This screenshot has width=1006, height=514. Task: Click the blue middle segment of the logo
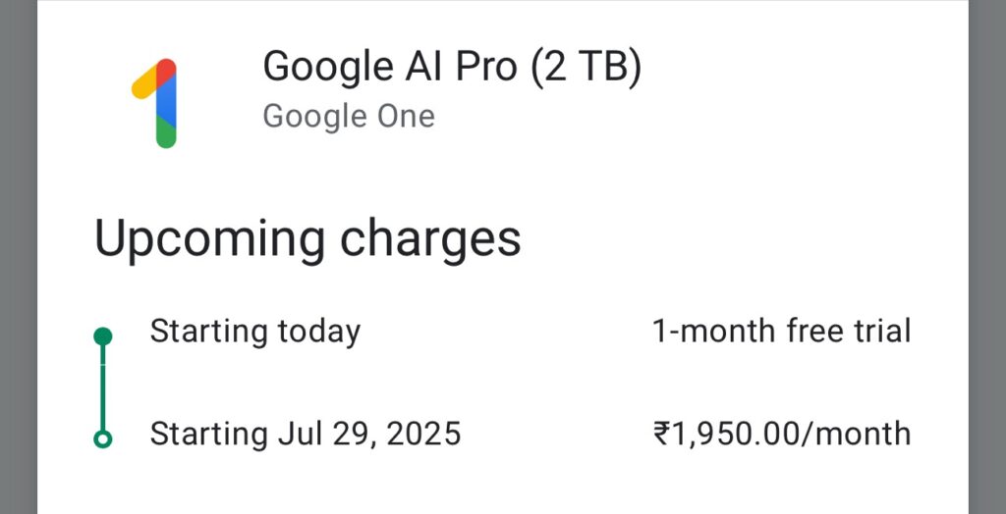[x=166, y=101]
